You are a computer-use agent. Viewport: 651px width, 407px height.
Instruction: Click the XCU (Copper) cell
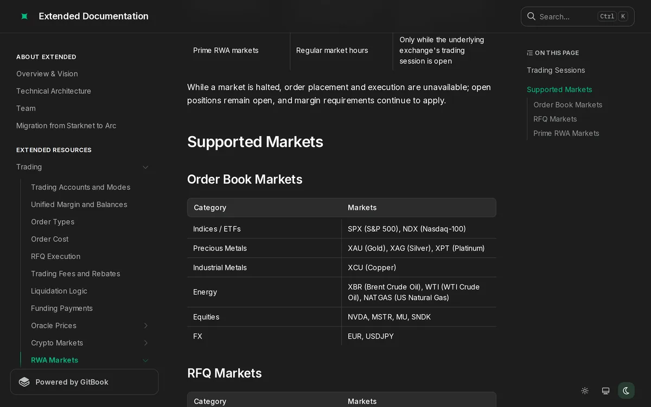coord(419,268)
